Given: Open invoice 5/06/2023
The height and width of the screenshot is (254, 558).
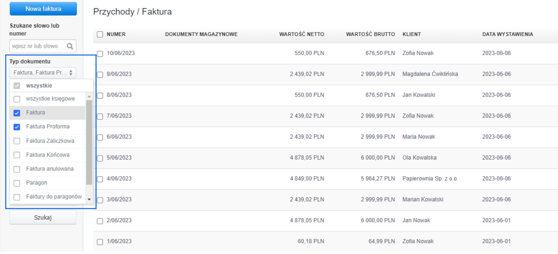Looking at the screenshot, I should pos(119,158).
